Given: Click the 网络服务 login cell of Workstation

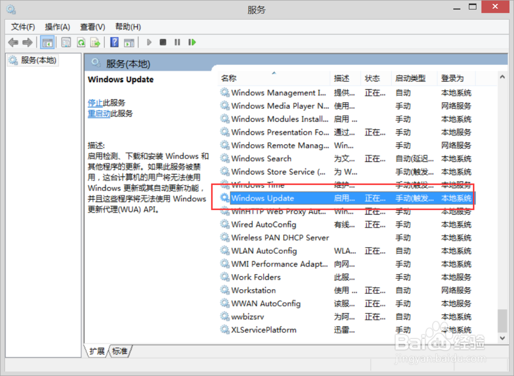Looking at the screenshot, I should click(x=456, y=291).
